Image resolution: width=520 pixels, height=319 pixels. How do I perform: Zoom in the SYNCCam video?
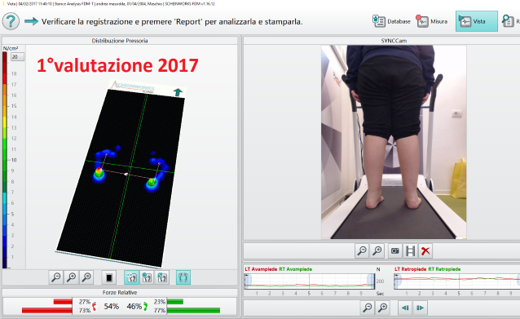coord(377,251)
